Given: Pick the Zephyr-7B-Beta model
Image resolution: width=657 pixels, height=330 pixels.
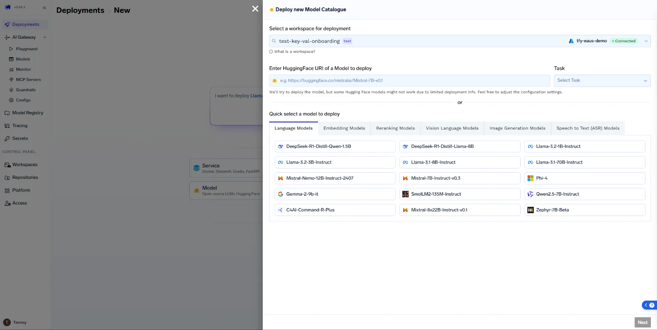Looking at the screenshot, I should (585, 210).
